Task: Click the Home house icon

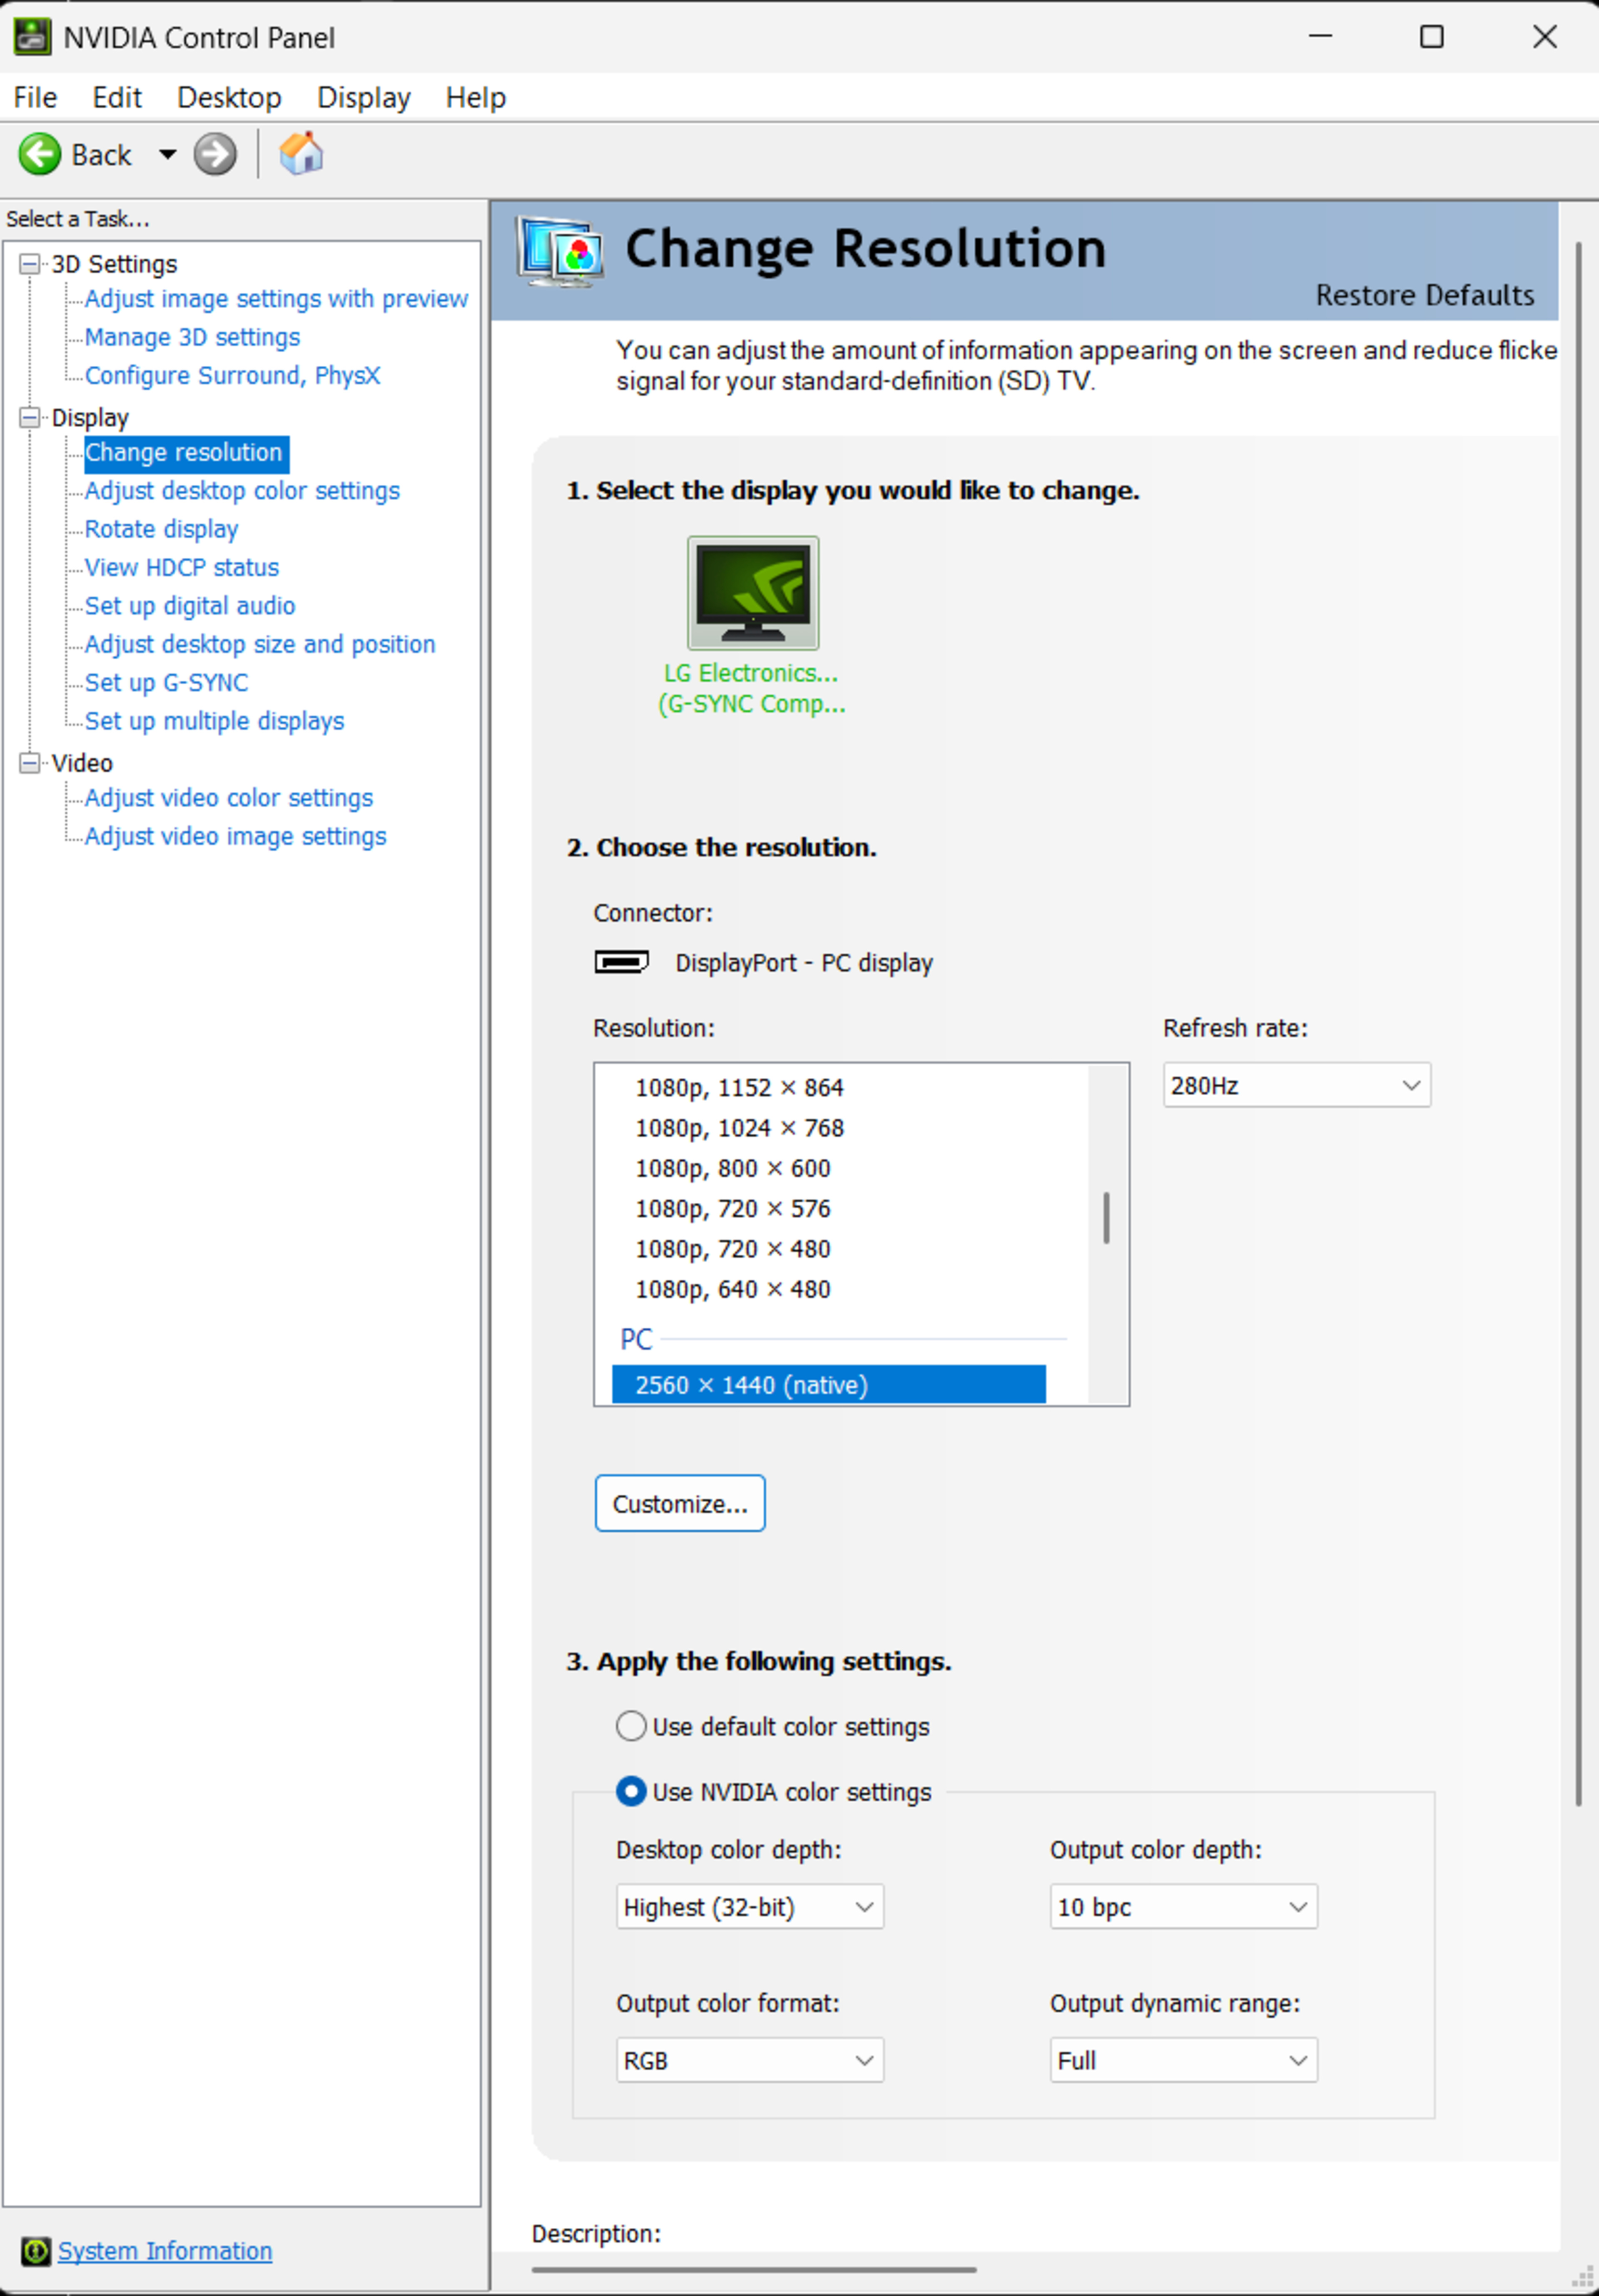Action: tap(301, 154)
